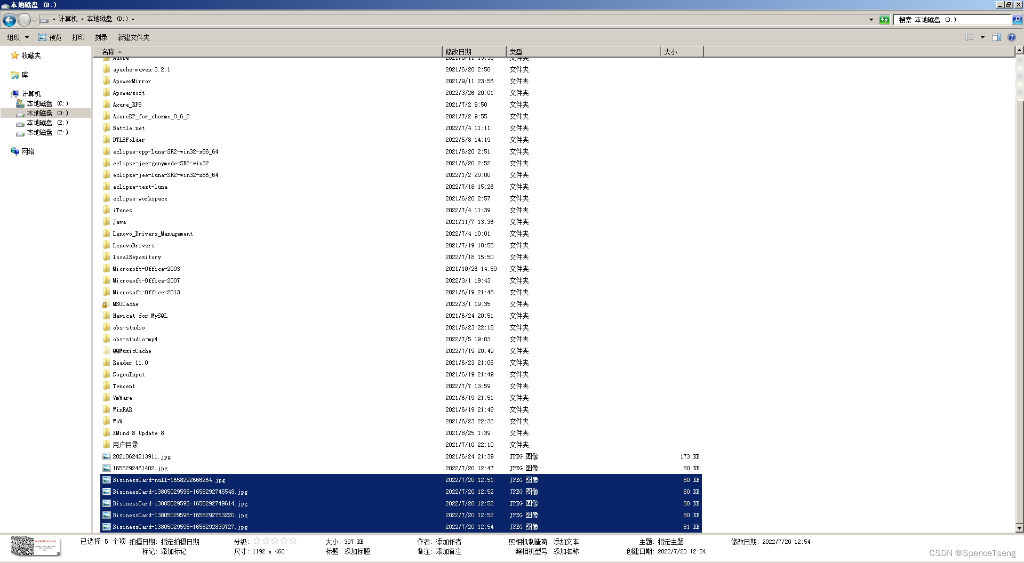Click the locked MSOCache folder icon

[x=106, y=304]
